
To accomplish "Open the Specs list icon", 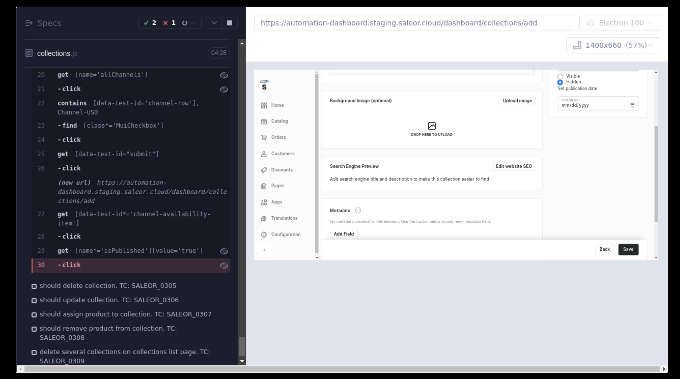I will (x=29, y=23).
